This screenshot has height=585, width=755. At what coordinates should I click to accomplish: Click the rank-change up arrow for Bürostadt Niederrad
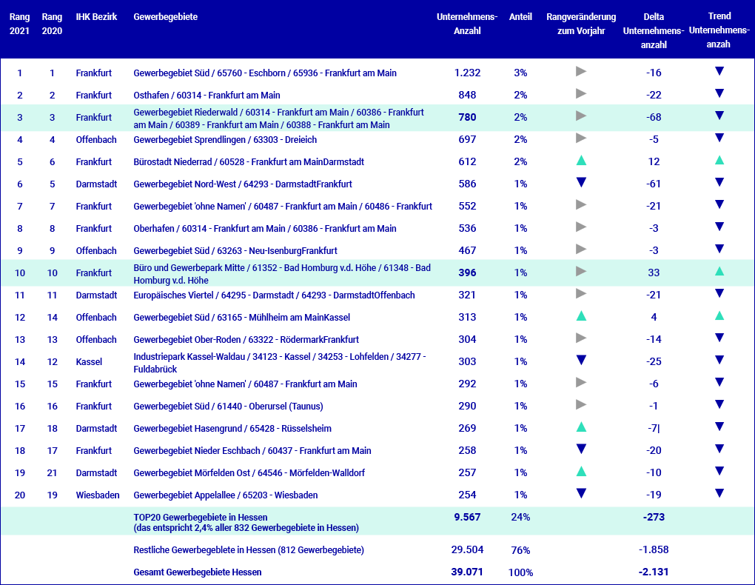[x=581, y=161]
